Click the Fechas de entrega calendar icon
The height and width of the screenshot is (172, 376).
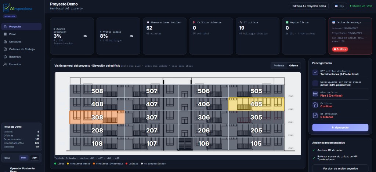click(333, 22)
